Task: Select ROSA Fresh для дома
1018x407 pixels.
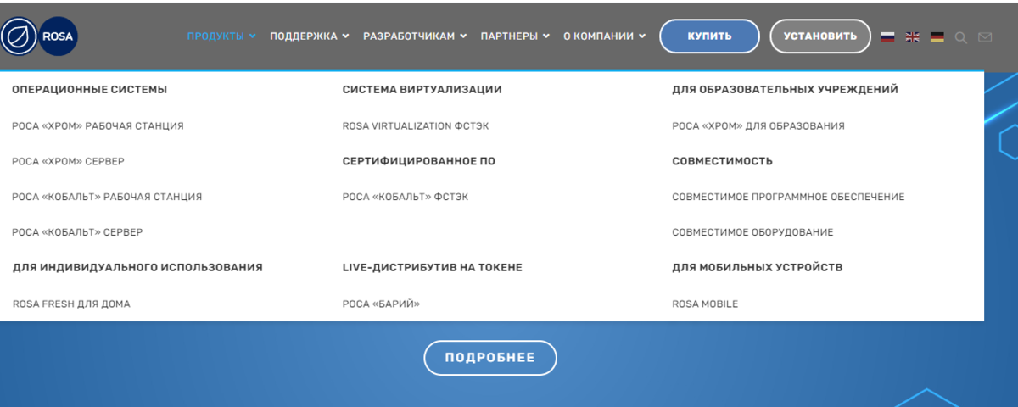Action: [x=71, y=304]
